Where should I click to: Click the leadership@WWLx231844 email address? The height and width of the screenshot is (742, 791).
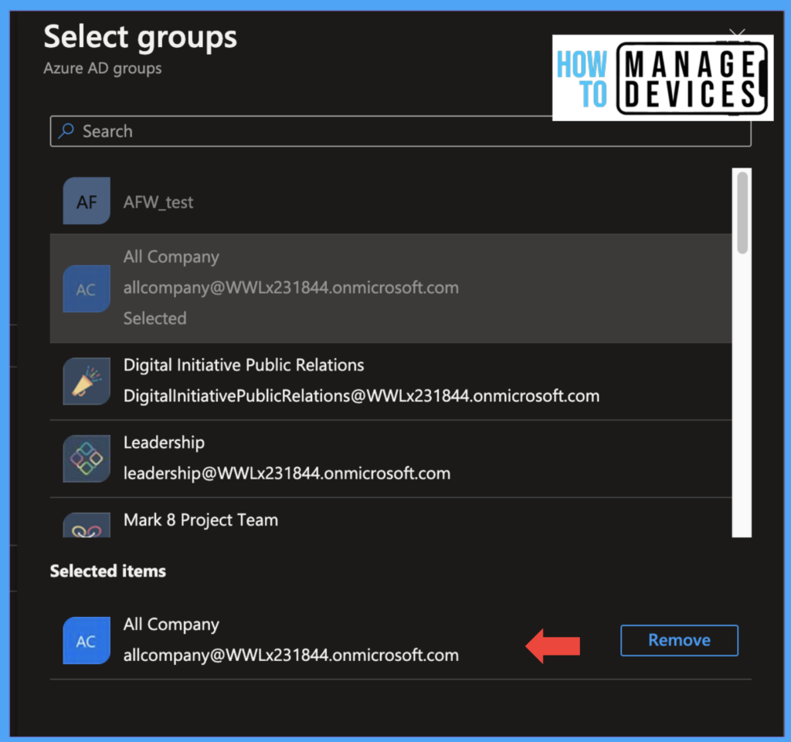[x=287, y=473]
